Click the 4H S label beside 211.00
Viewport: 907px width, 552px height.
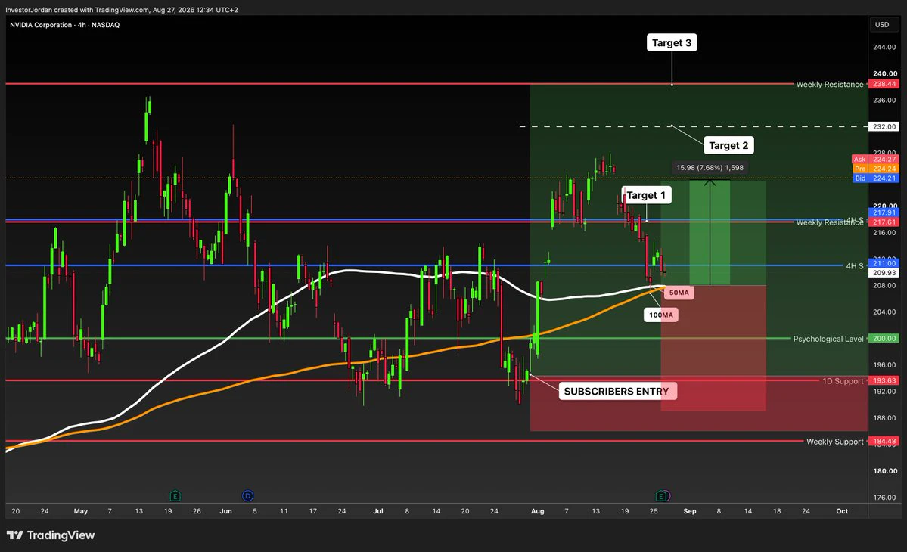(854, 266)
